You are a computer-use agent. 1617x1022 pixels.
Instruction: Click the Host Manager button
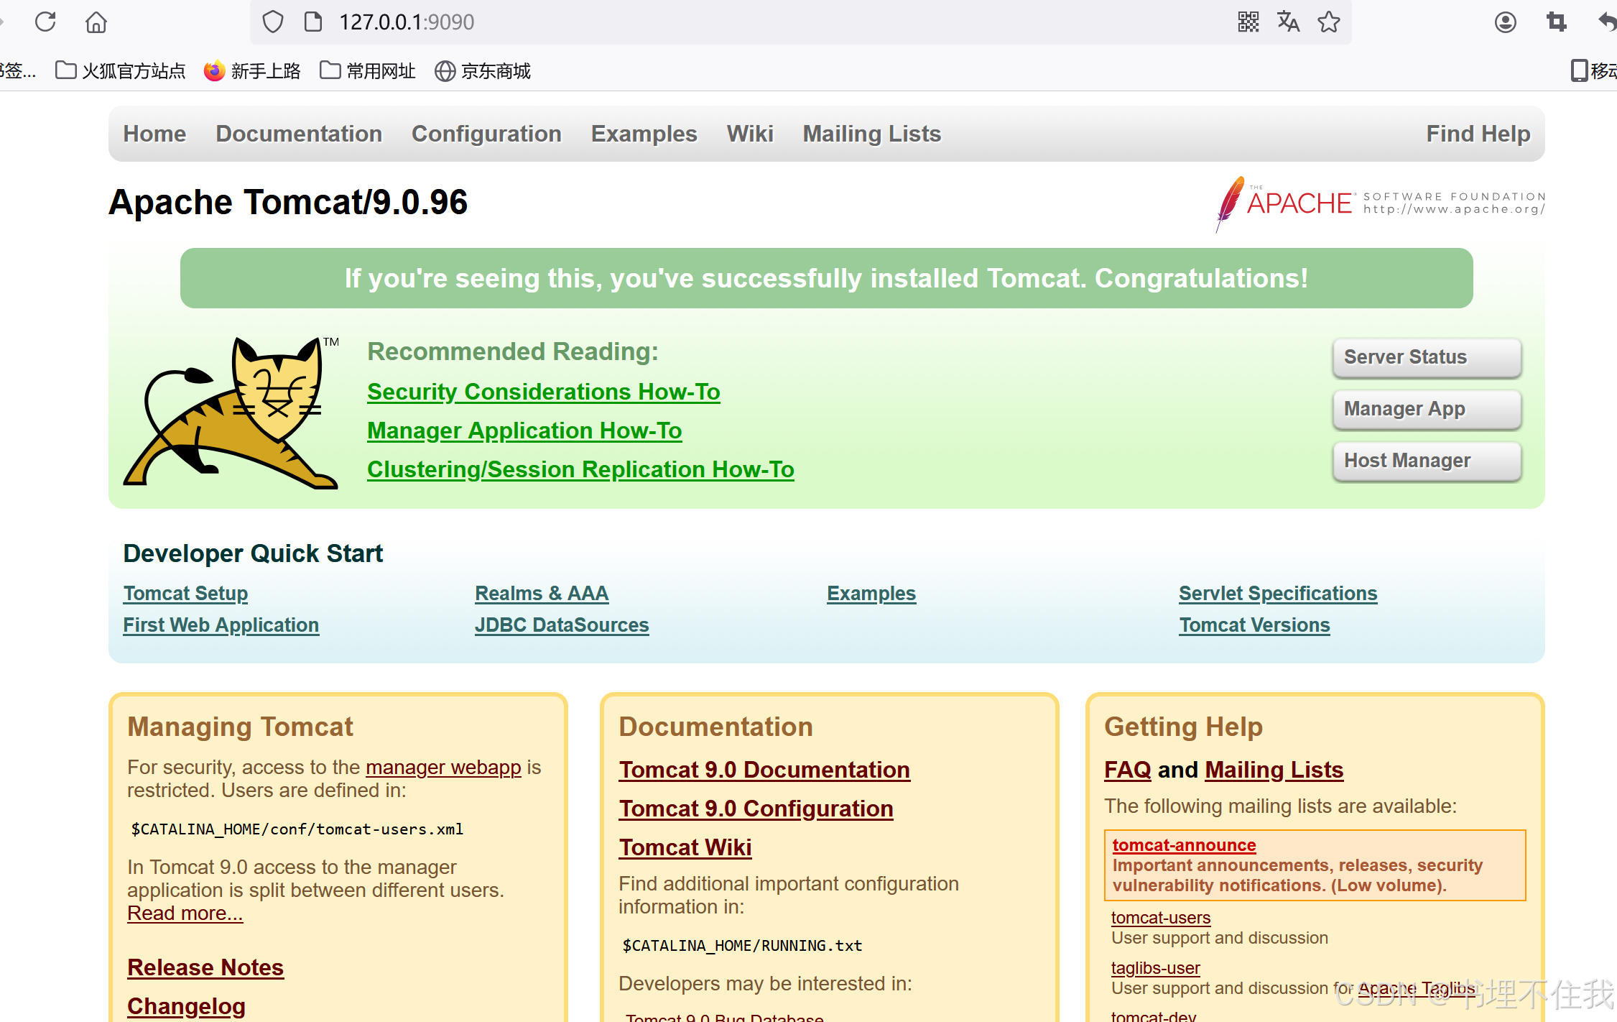coord(1426,460)
